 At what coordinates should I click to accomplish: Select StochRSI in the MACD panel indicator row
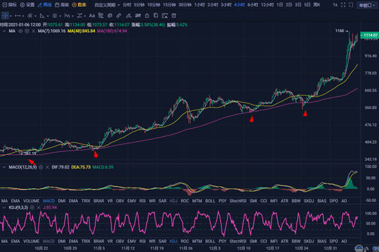[238, 201]
